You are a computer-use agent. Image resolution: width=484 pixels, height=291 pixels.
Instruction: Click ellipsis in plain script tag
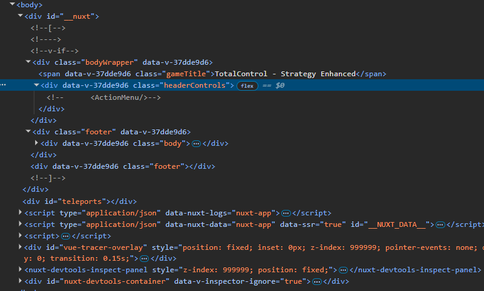click(65, 236)
